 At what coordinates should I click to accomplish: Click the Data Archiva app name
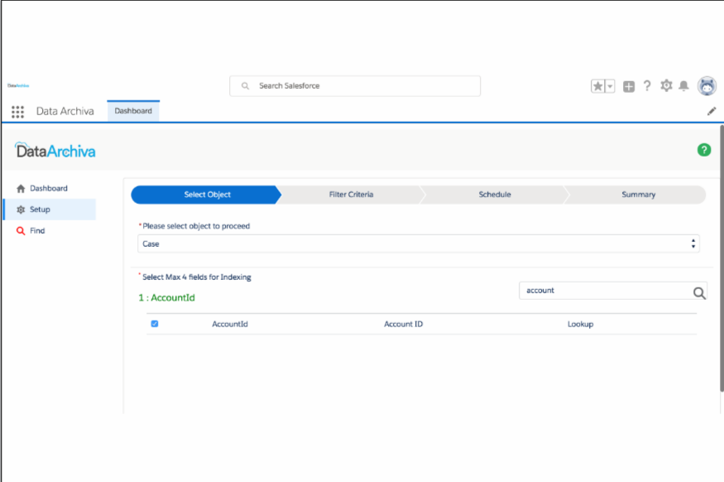[65, 111]
